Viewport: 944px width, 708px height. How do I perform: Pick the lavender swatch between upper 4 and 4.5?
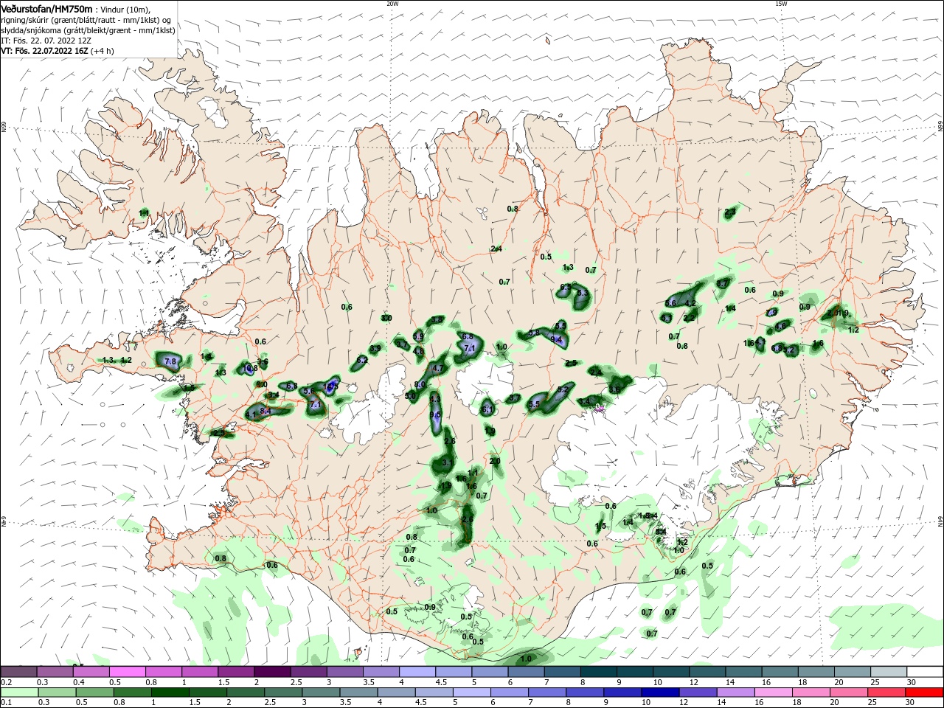coord(416,671)
